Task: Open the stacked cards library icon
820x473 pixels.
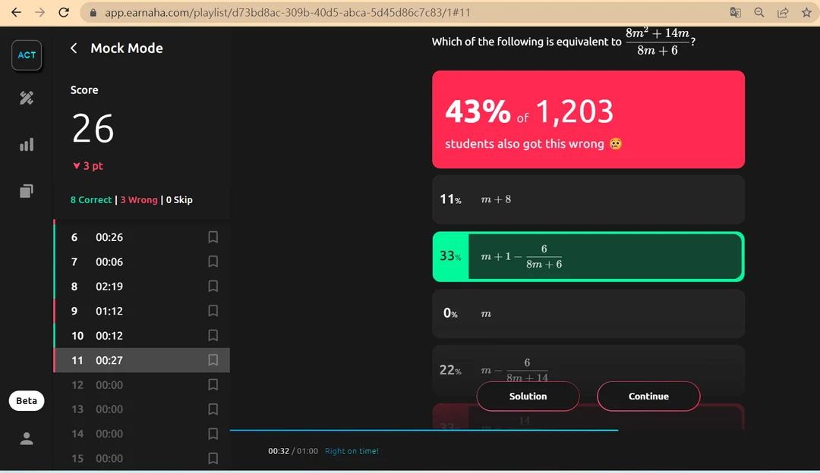Action: click(x=27, y=191)
